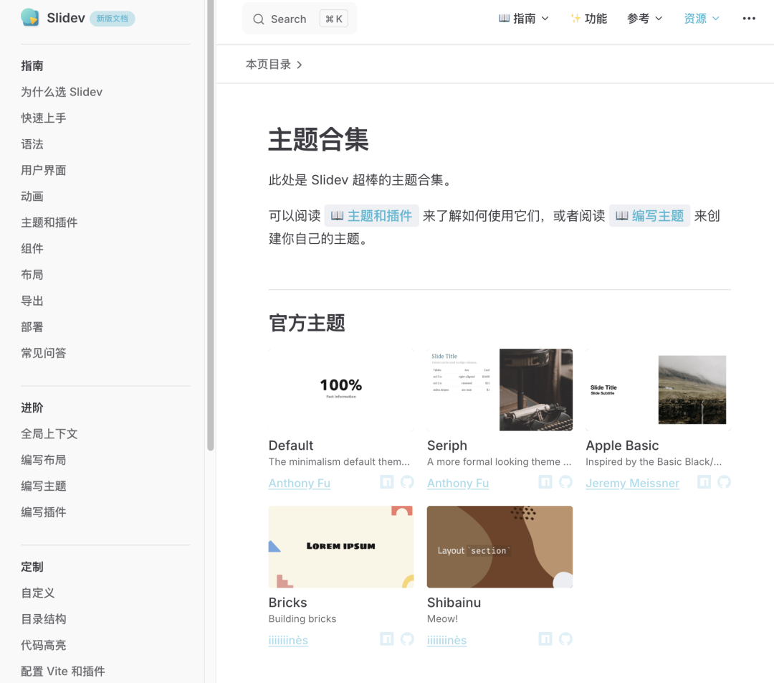Select 全局上下文 under 进阶
This screenshot has width=774, height=683.
click(49, 434)
